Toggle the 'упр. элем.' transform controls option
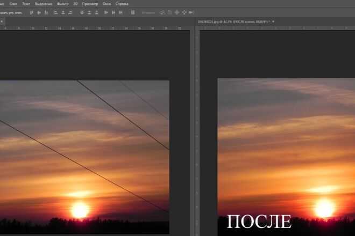 tap(11, 13)
